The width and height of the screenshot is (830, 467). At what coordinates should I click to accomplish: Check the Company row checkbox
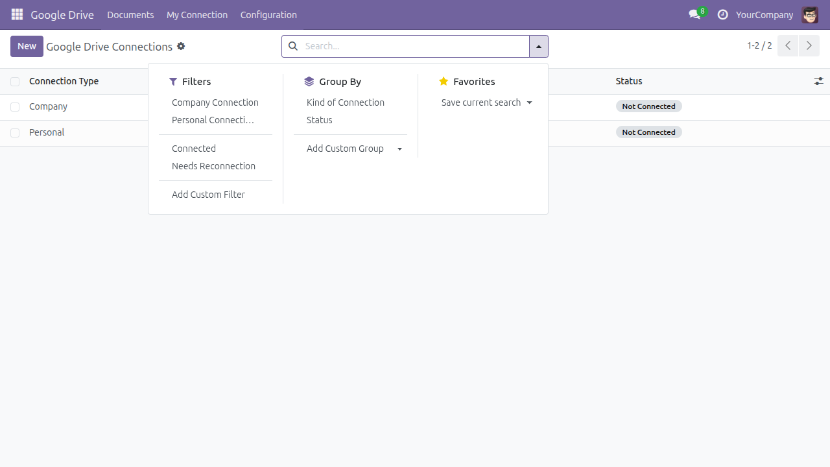[x=15, y=106]
